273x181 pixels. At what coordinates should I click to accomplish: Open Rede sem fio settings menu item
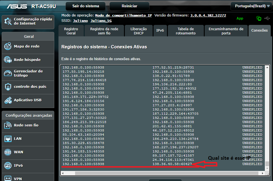click(28, 126)
